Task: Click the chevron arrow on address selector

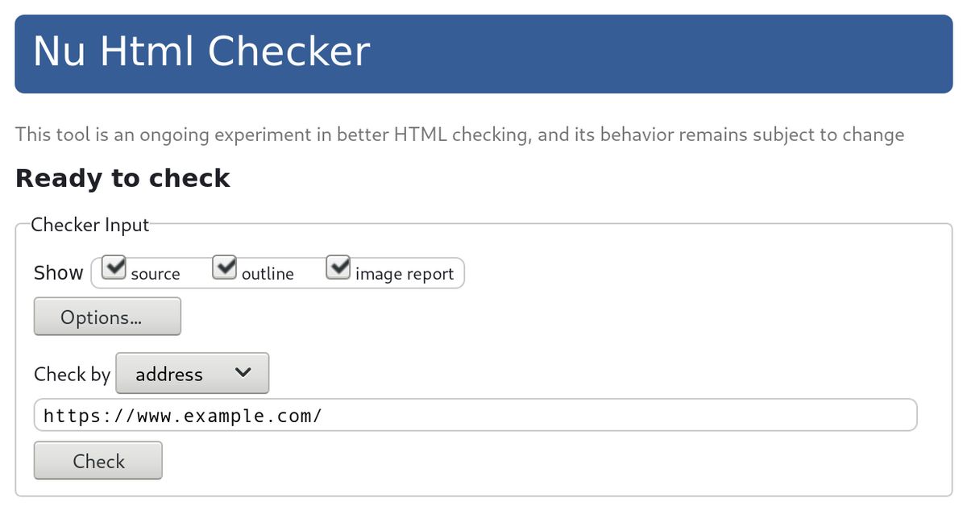Action: [242, 373]
